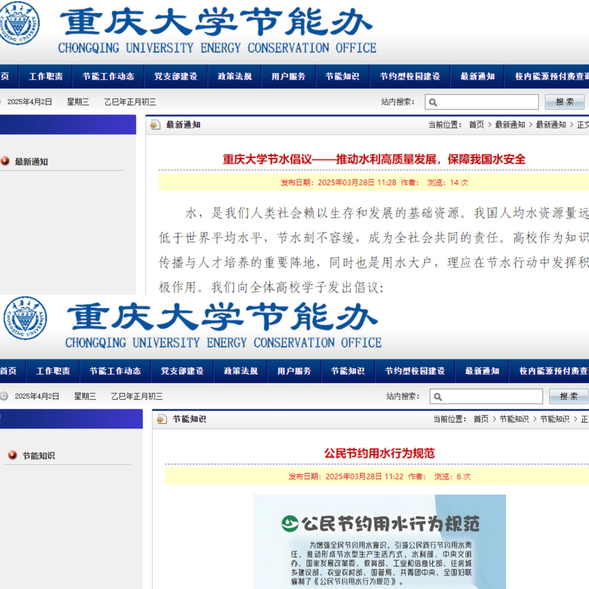Focus the upper 站内搜索 input field
589x589 pixels.
(x=482, y=102)
